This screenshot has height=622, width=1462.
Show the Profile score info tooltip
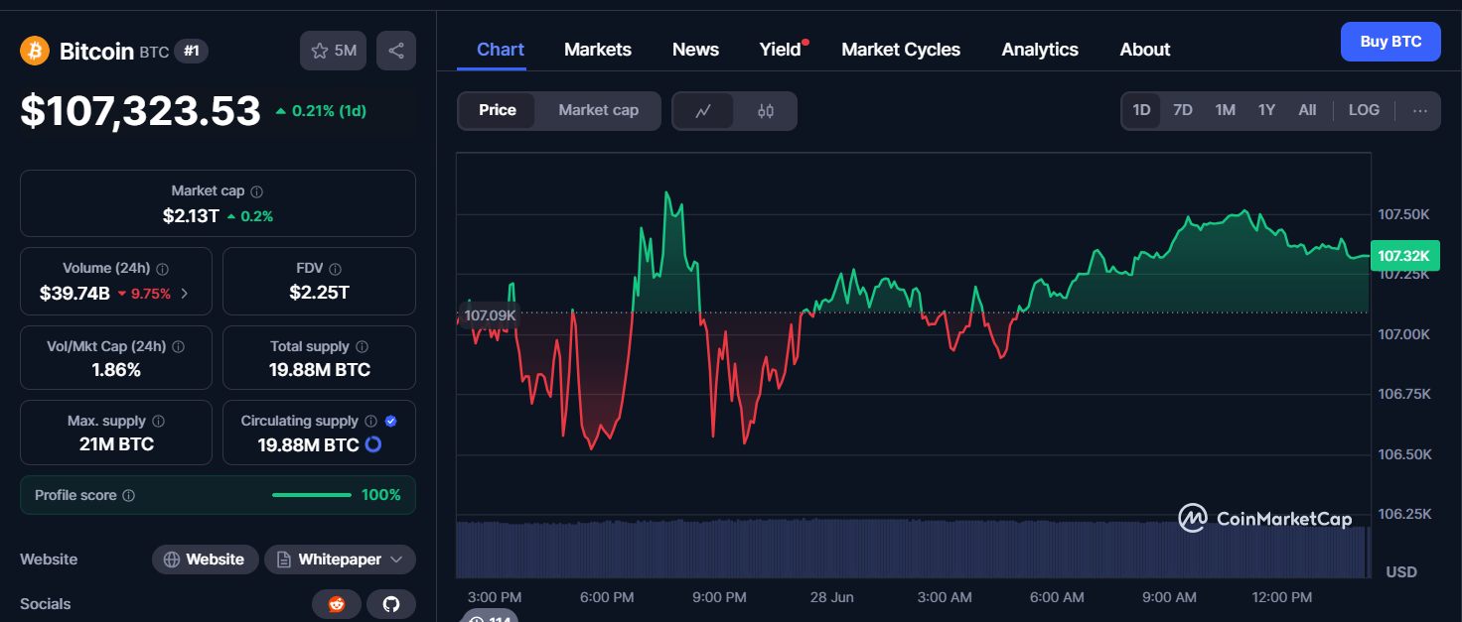(128, 495)
